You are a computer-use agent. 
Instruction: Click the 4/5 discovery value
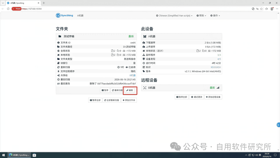point(219,59)
